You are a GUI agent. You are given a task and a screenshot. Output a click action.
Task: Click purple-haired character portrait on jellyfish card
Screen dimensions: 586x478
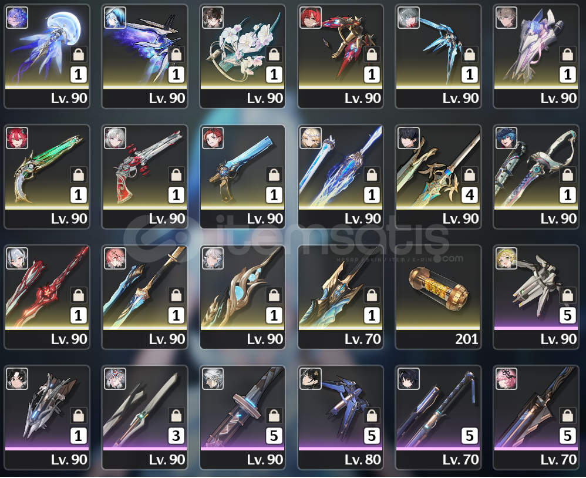(17, 18)
